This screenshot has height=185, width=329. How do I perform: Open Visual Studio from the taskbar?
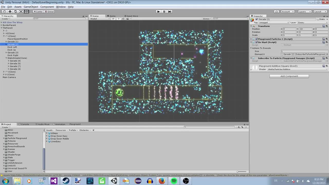tap(54, 181)
